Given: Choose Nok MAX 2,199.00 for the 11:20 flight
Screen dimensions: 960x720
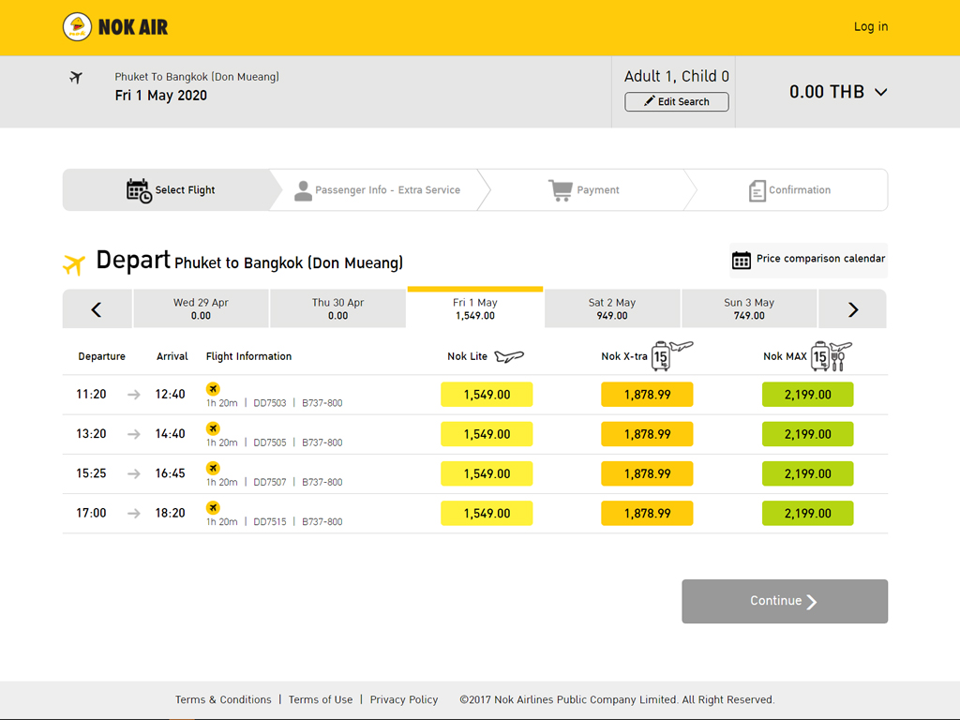Looking at the screenshot, I should click(807, 395).
